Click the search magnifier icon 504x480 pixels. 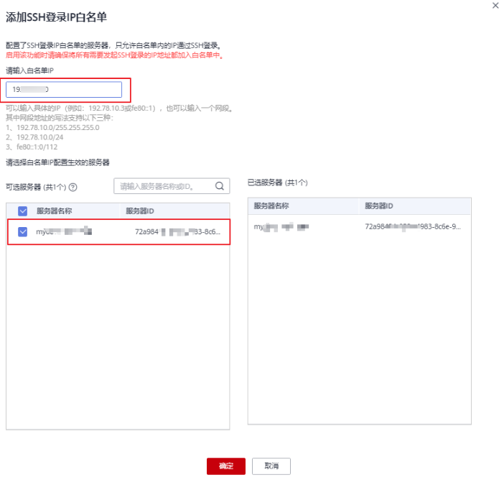(x=220, y=186)
